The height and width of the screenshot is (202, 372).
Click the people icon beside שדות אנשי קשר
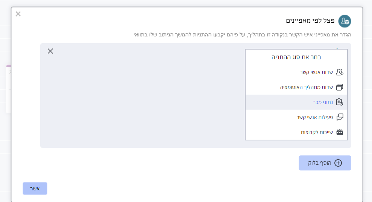[x=340, y=72]
